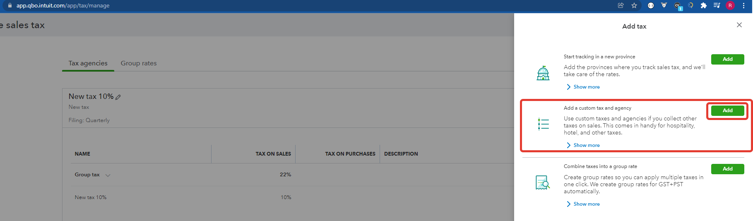The height and width of the screenshot is (221, 753).
Task: Click the pencil icon beside New tax 10%
Action: (118, 97)
